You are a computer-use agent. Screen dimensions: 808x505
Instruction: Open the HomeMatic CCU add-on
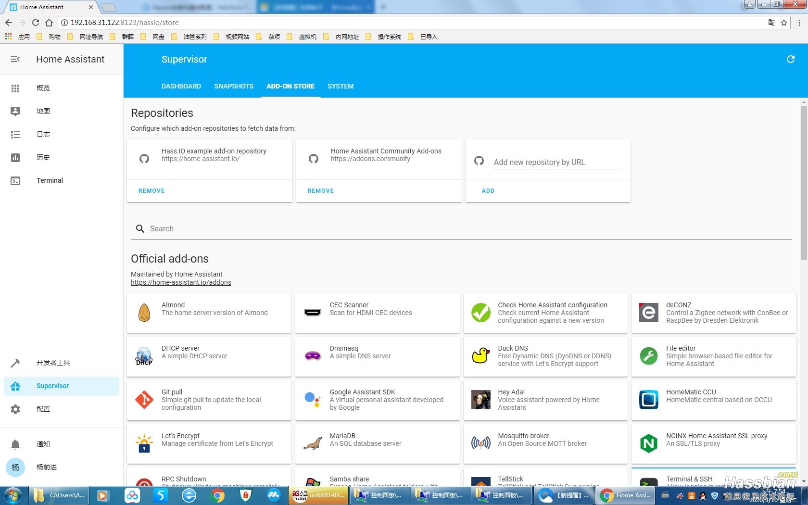(x=714, y=400)
